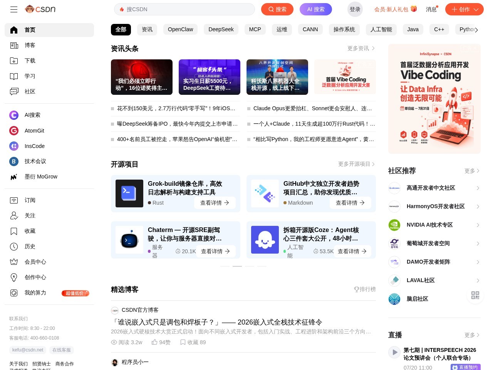493x370 pixels.
Task: Open the HarmonyOS开发者社区 row
Action: (x=434, y=206)
